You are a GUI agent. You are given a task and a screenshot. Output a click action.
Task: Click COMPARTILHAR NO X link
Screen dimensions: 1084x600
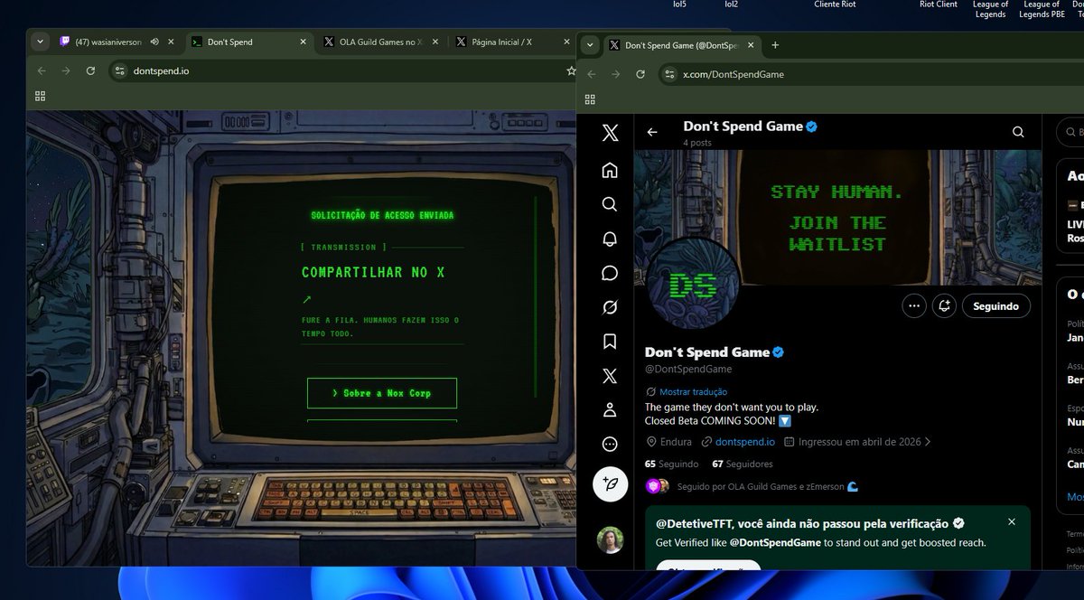point(373,272)
